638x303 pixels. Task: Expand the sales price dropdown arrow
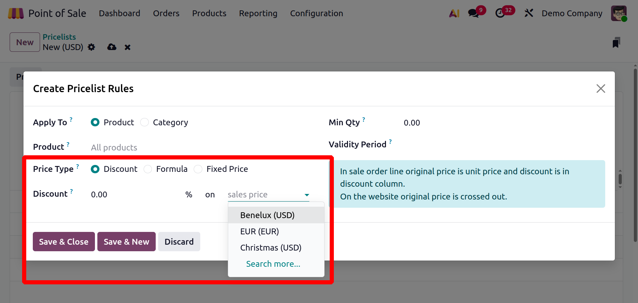(x=307, y=195)
